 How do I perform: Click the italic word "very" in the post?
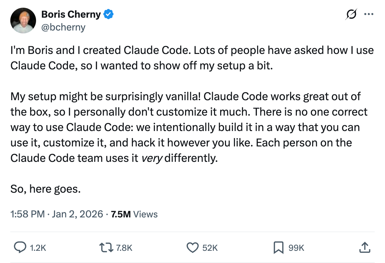pos(152,158)
